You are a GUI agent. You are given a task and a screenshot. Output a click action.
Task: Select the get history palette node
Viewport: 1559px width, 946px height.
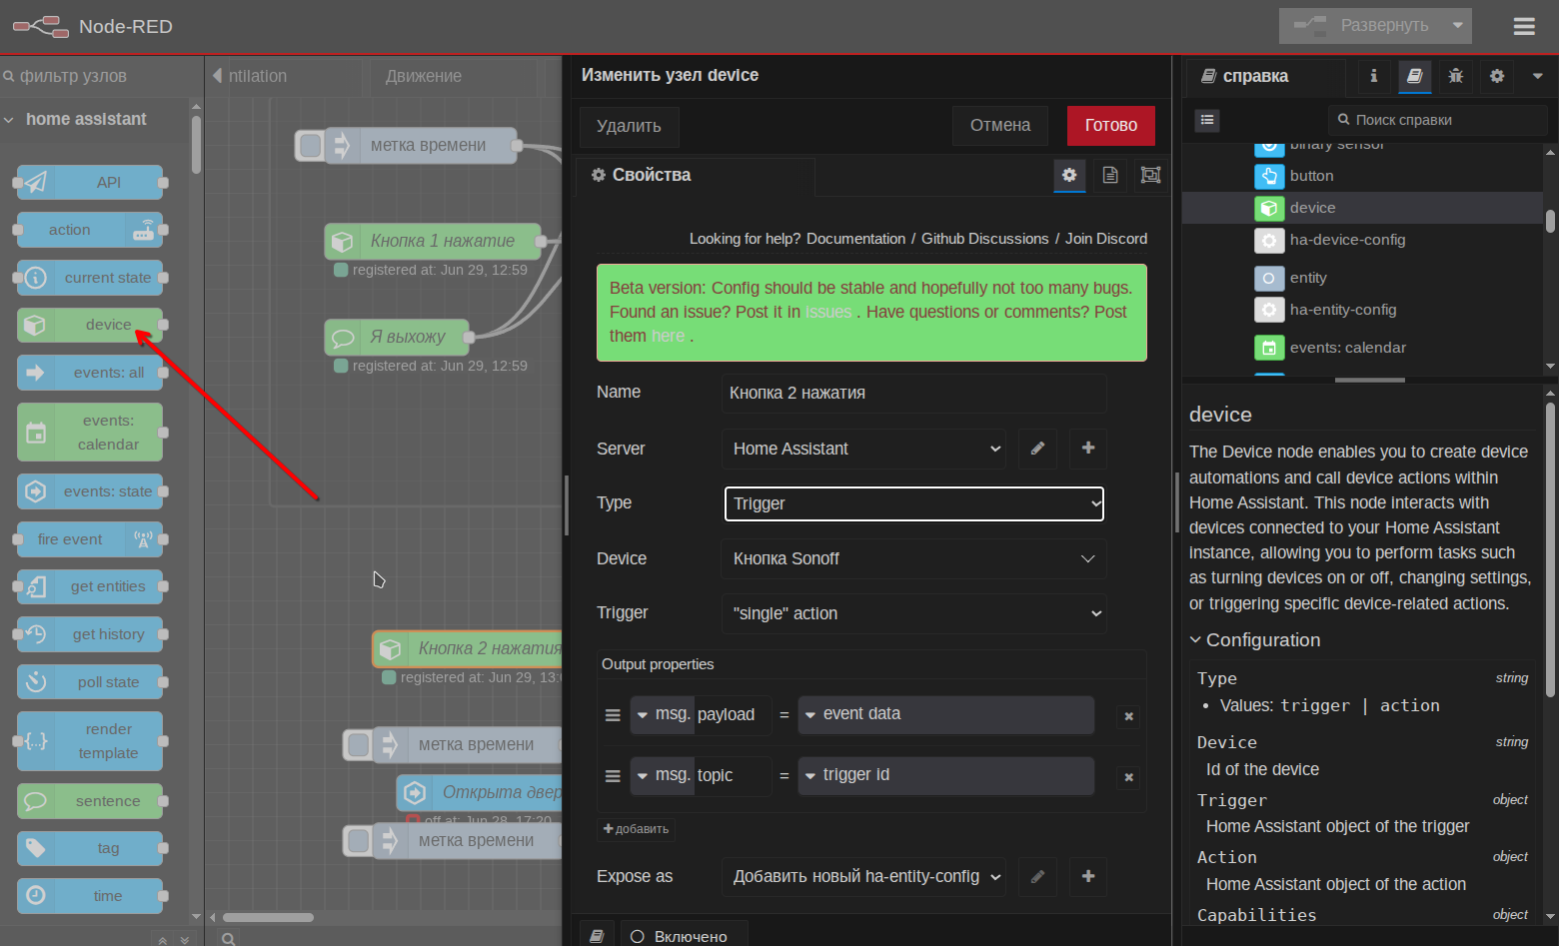(x=90, y=634)
